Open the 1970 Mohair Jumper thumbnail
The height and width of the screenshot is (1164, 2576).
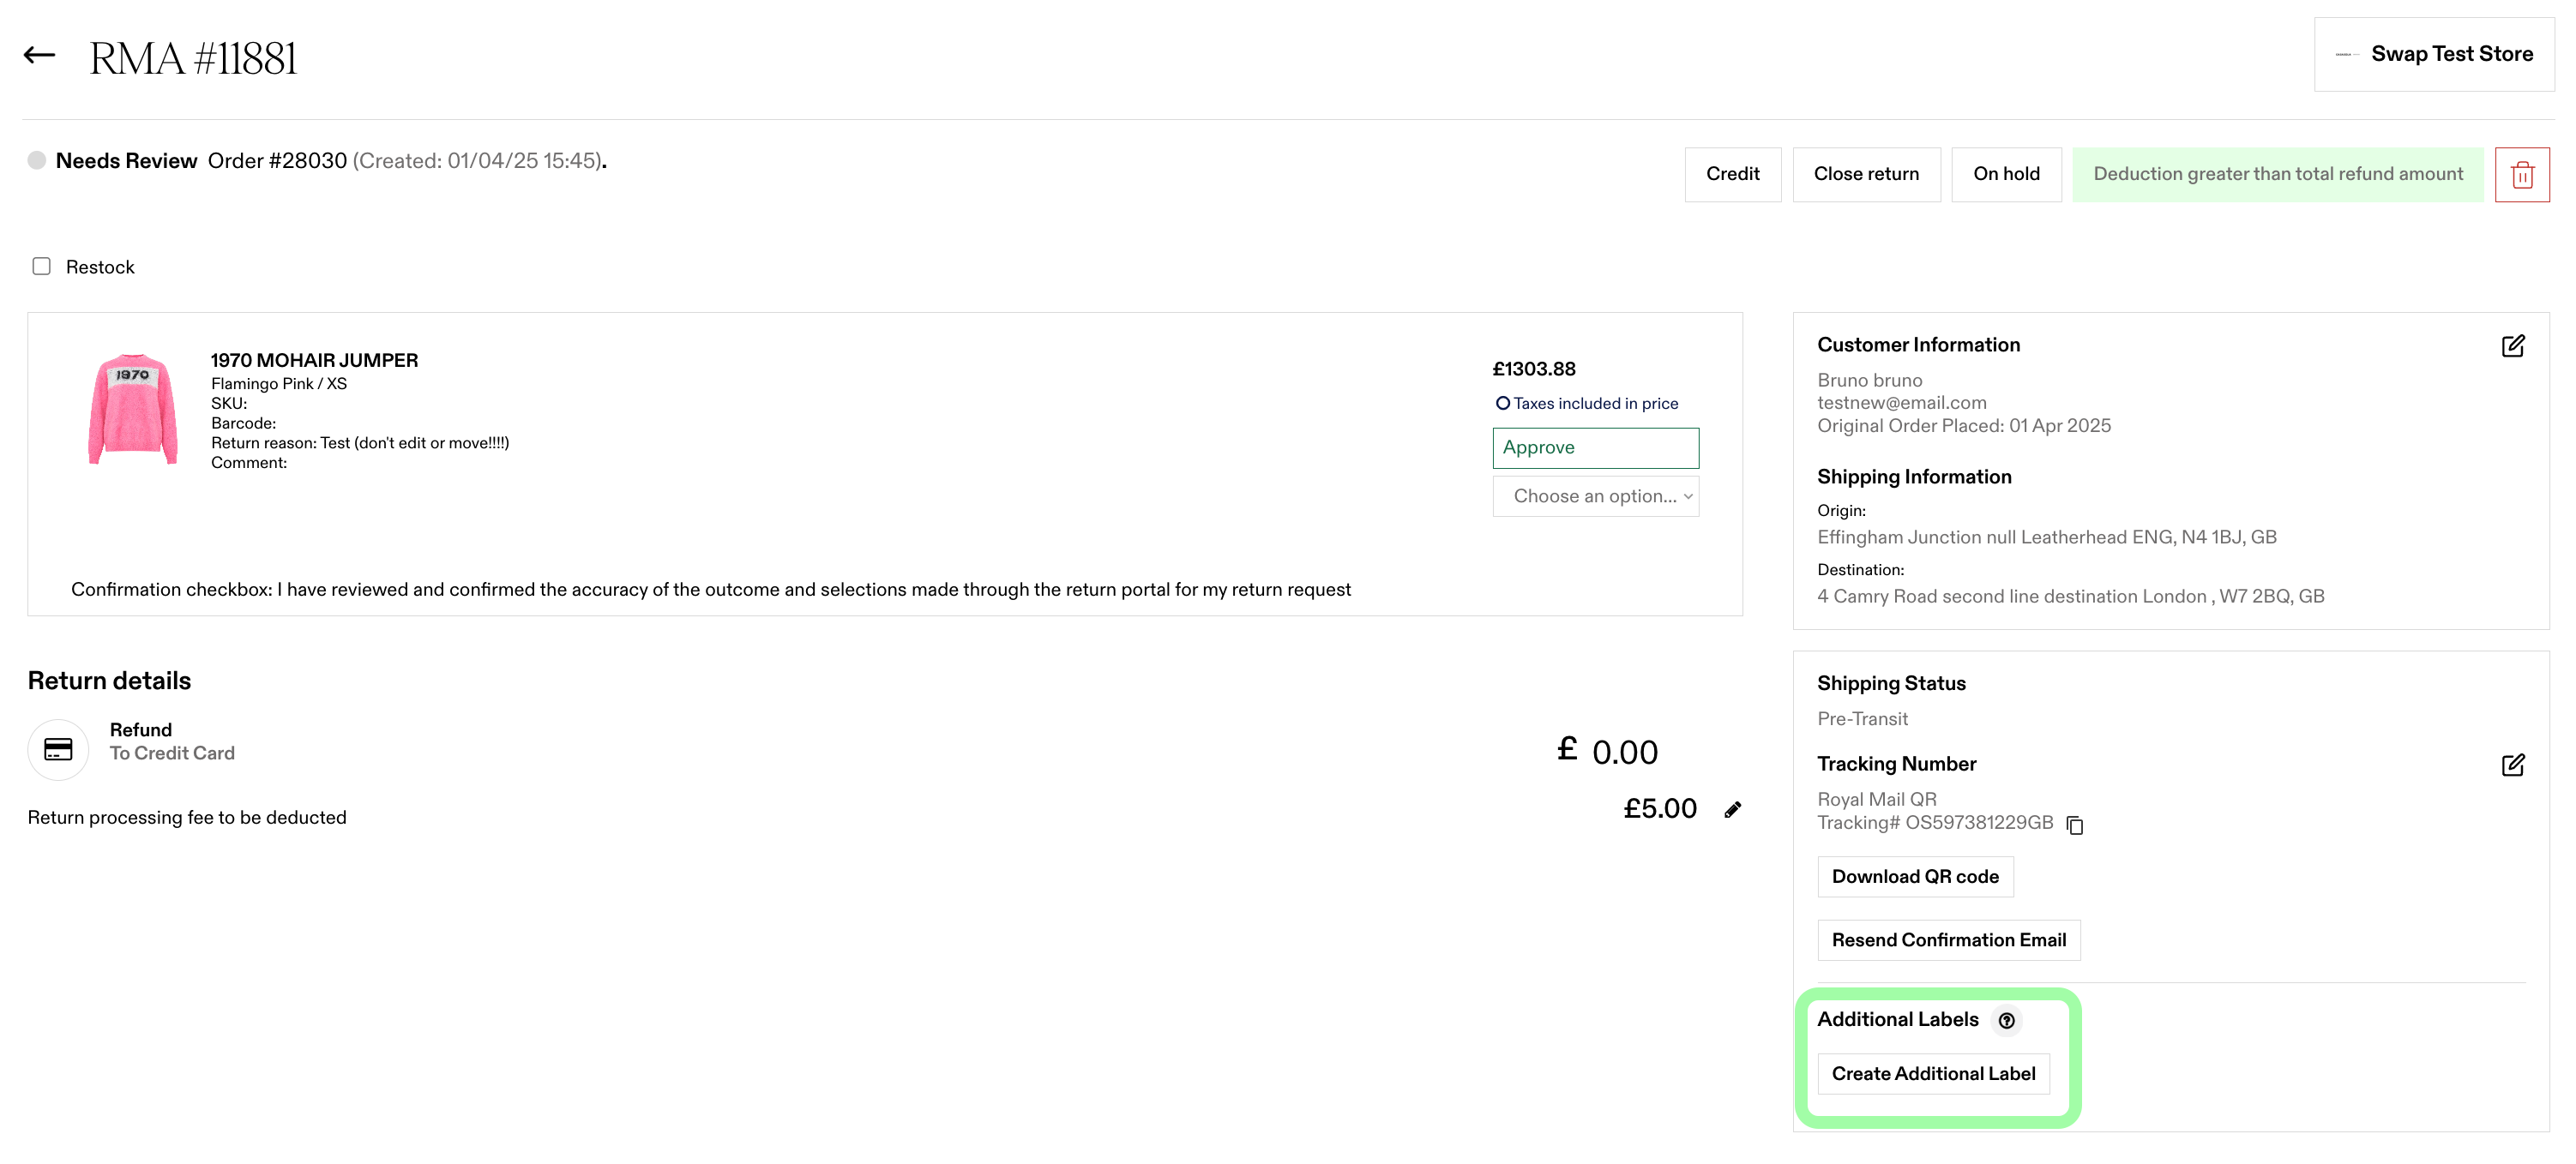point(133,410)
